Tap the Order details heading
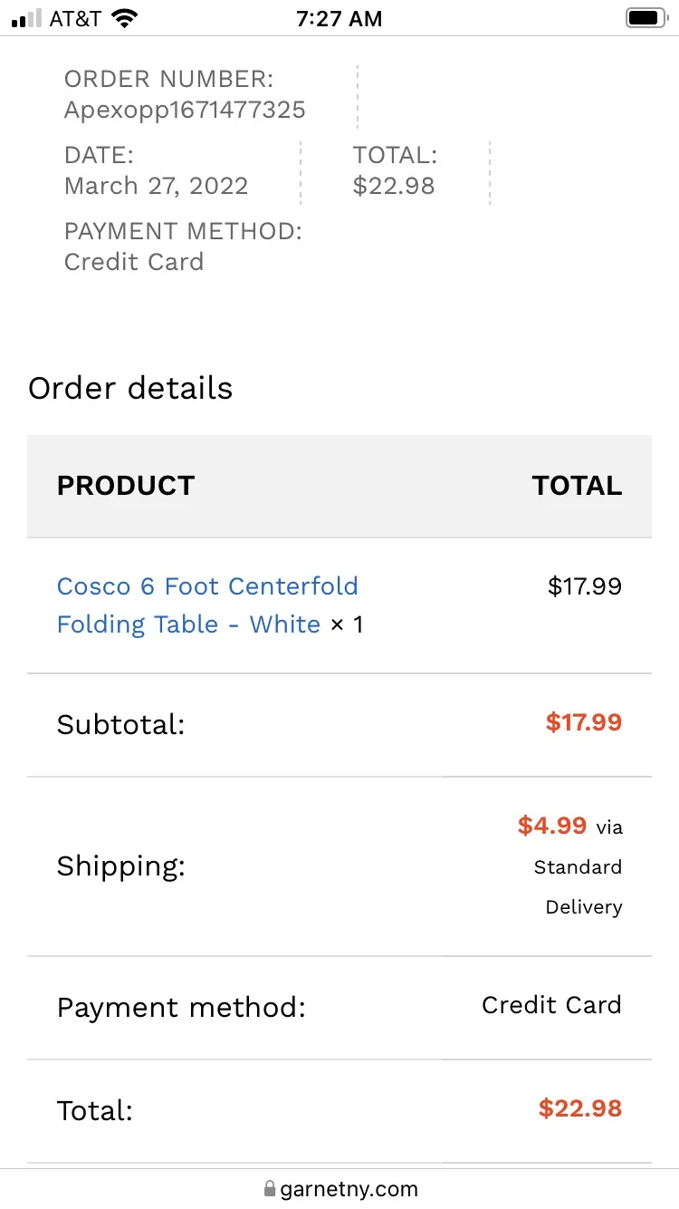The image size is (679, 1209). 130,388
